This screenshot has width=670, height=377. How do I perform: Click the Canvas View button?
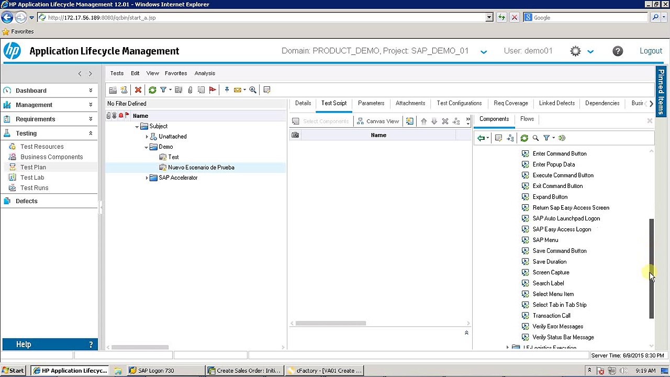click(378, 121)
